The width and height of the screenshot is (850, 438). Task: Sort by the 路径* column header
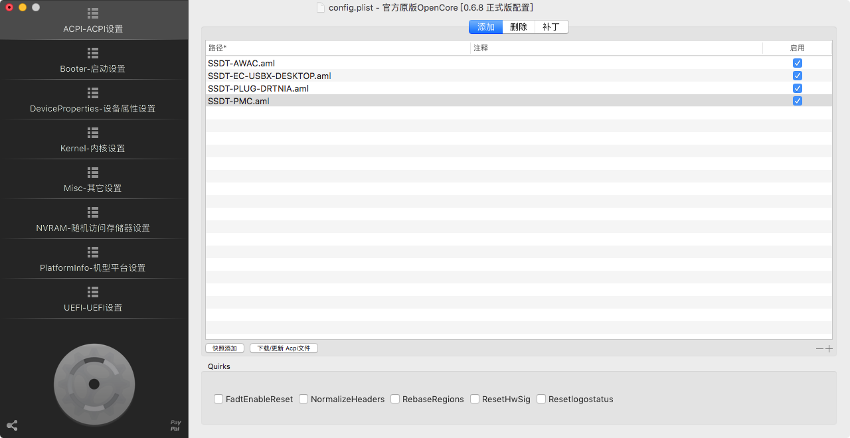338,48
